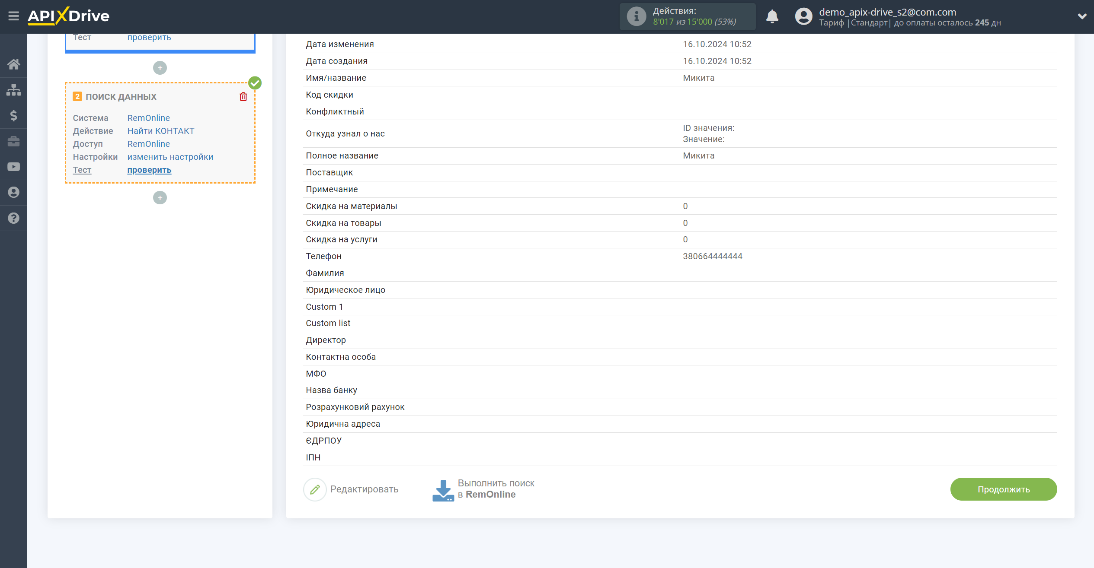Open the briefcase services icon
The image size is (1094, 568).
13,141
